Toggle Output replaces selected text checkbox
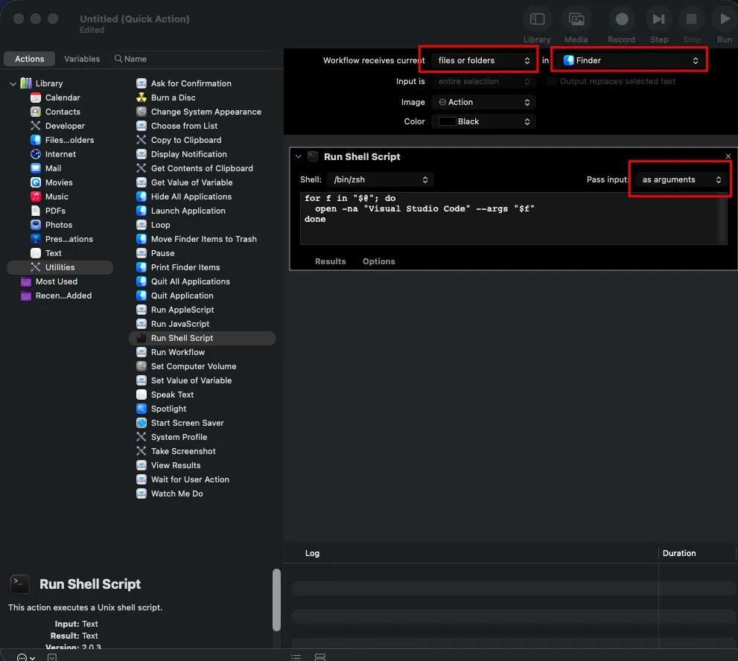 (x=550, y=81)
